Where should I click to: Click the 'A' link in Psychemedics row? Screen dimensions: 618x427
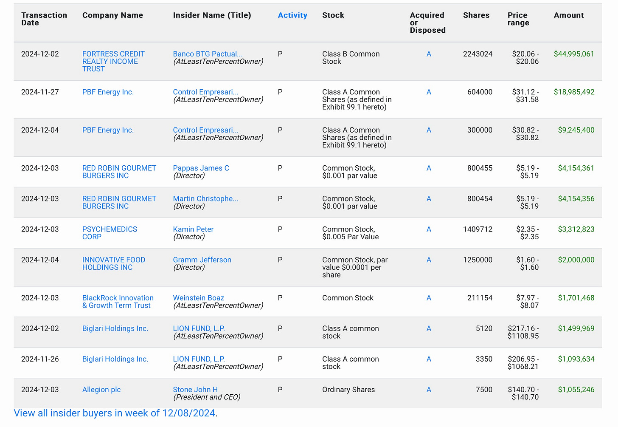click(429, 229)
